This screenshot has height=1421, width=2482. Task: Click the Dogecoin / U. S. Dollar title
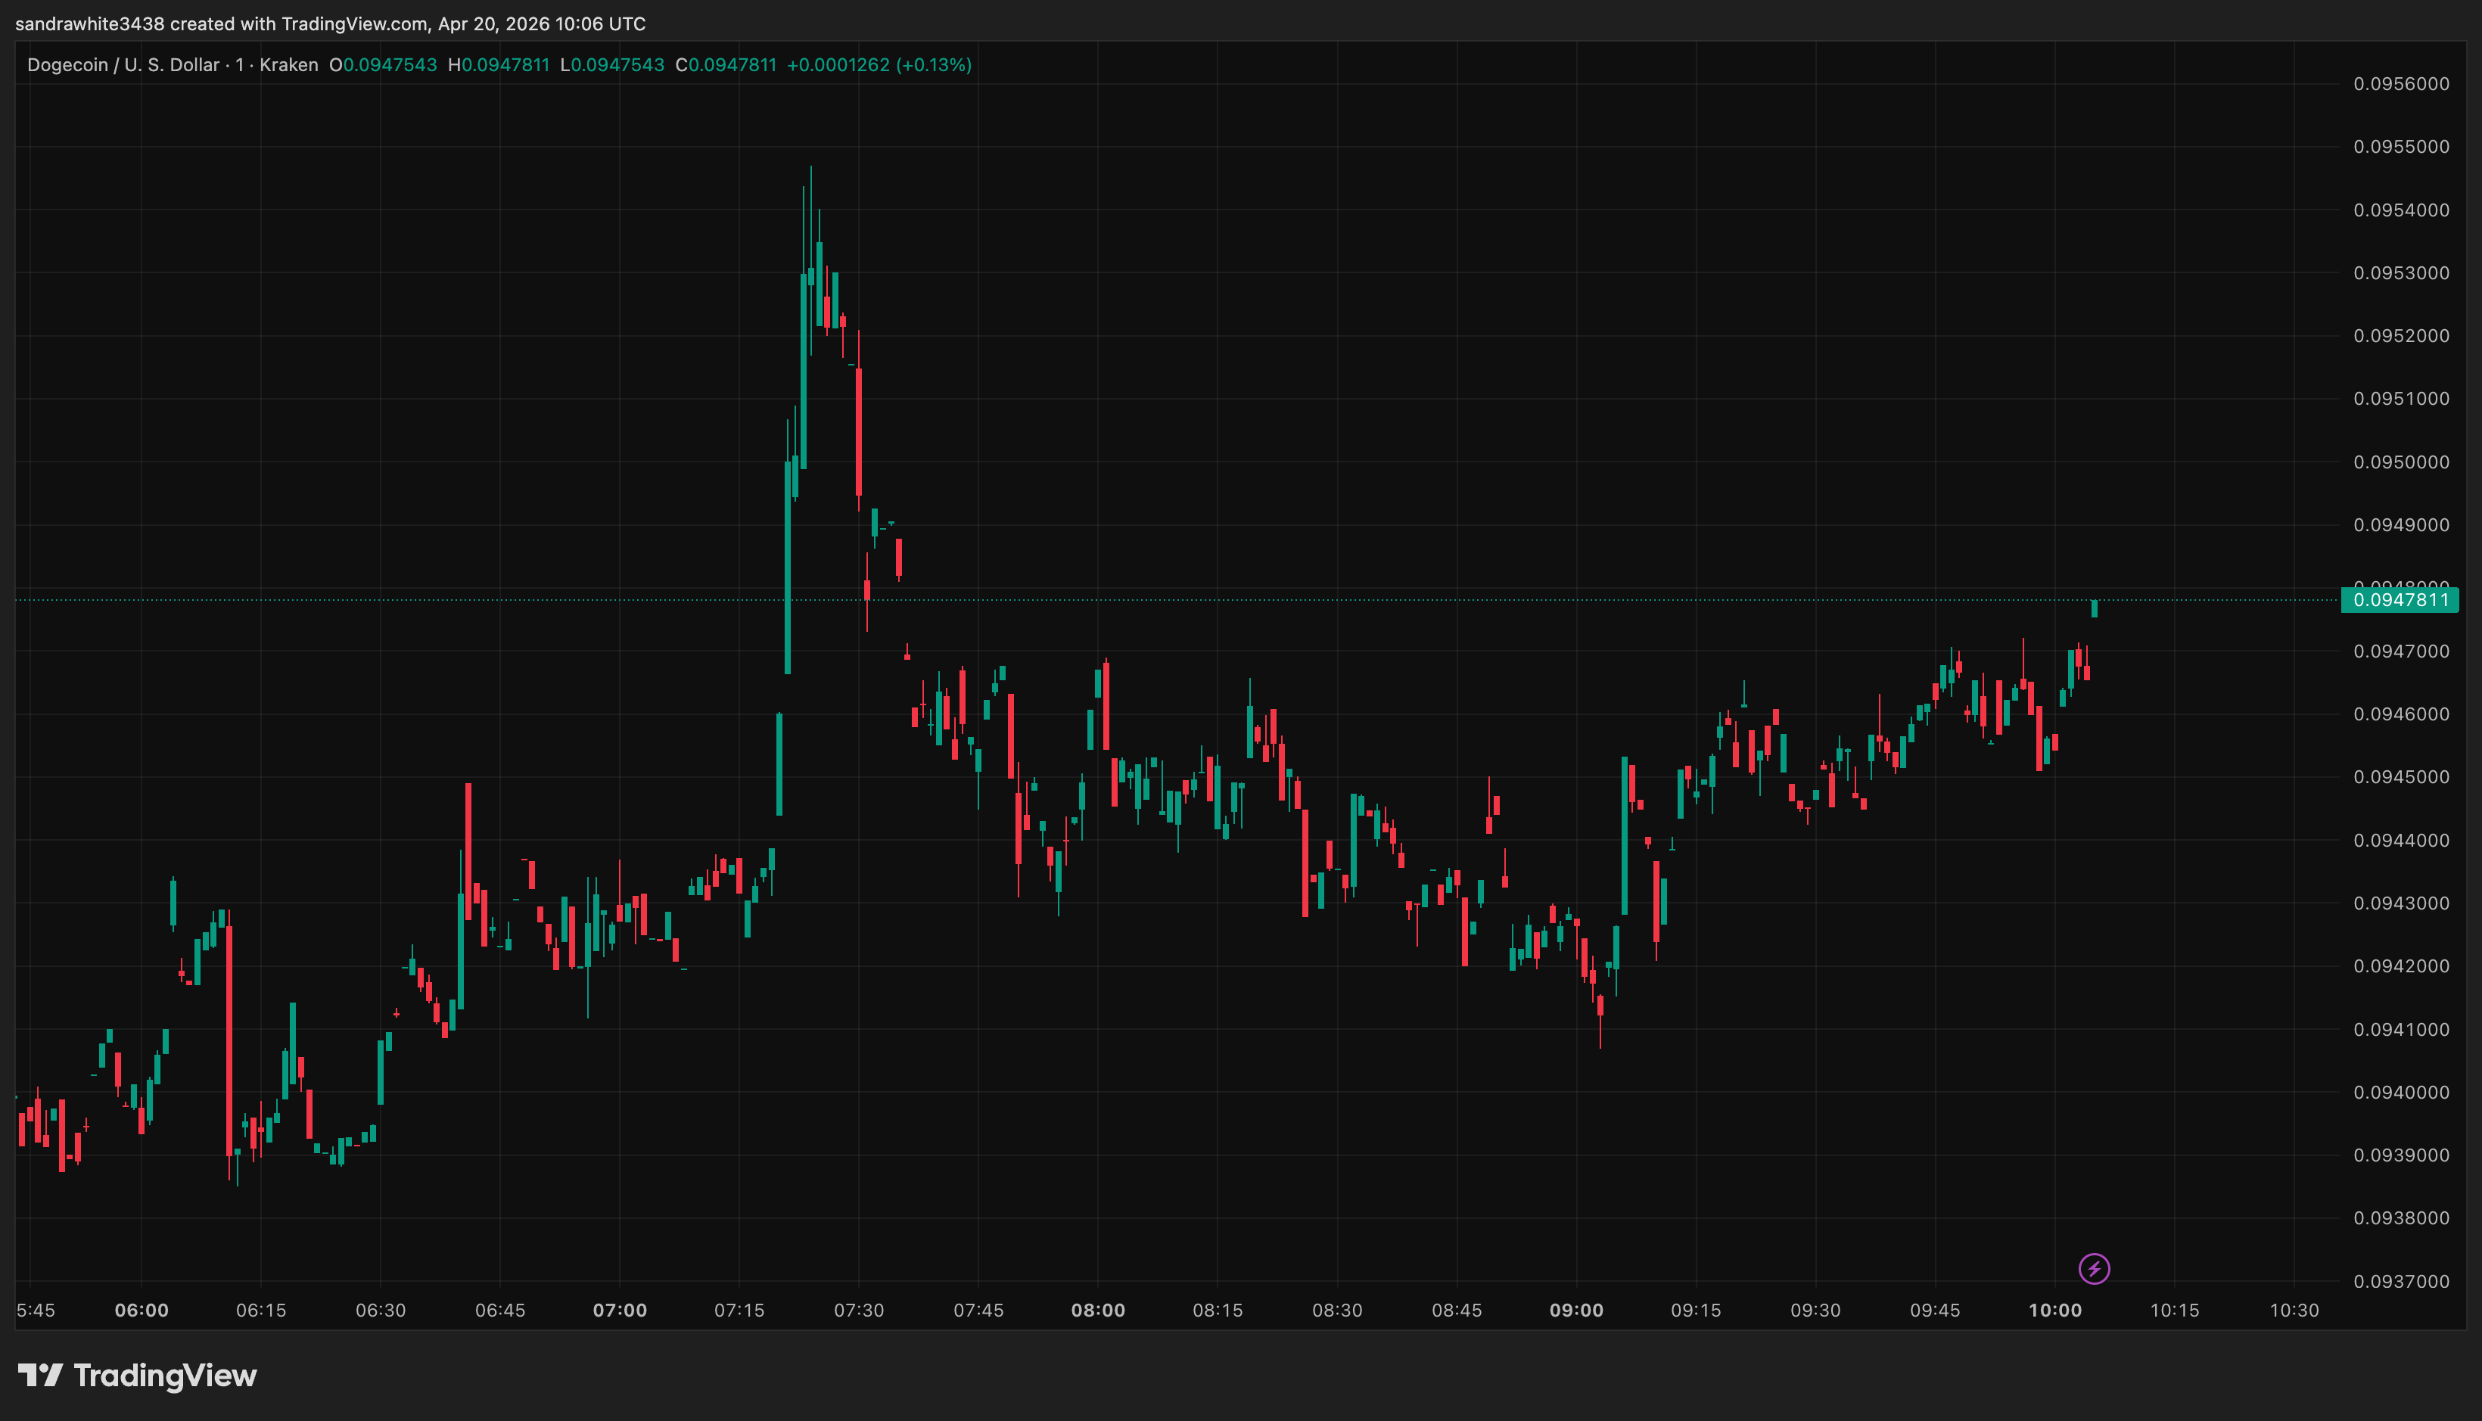coord(123,65)
